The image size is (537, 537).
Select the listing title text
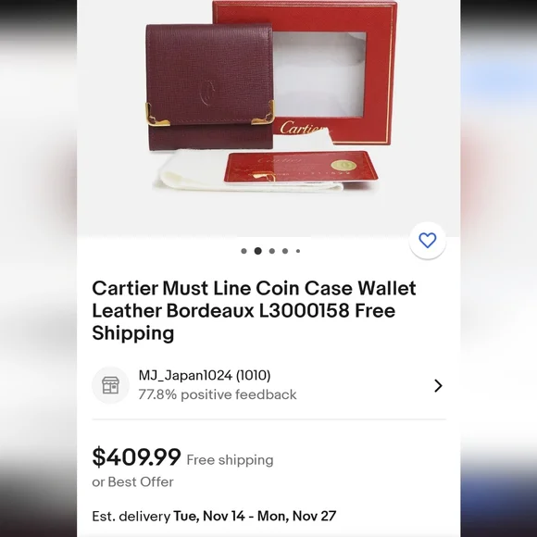[x=254, y=310]
